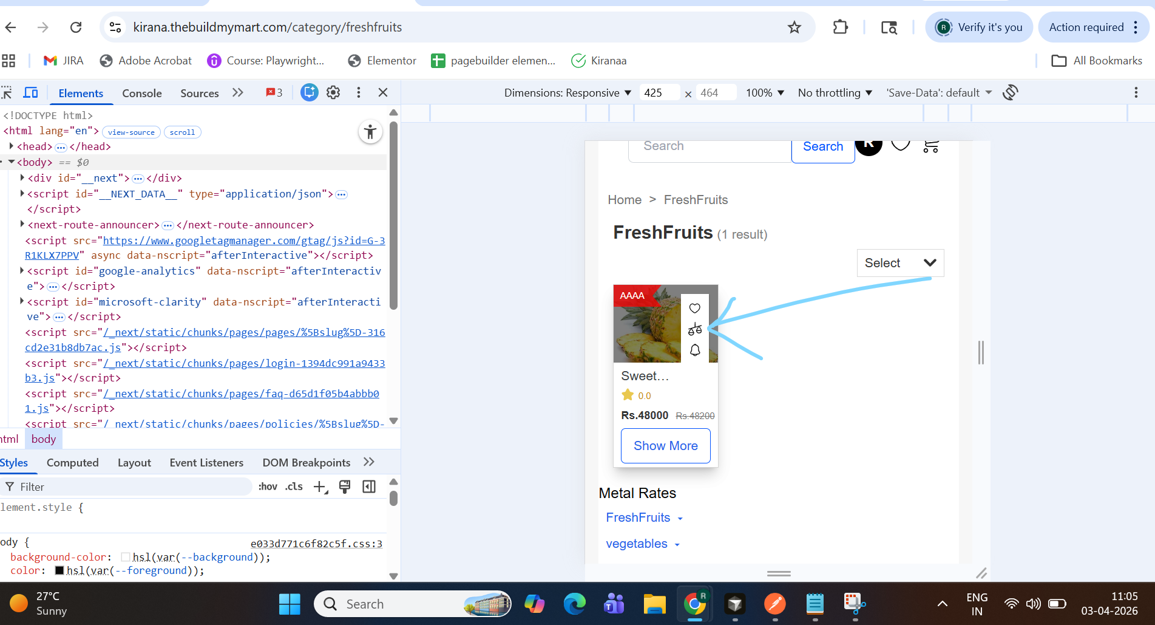Collapse the body element node
Viewport: 1155px width, 625px height.
pyautogui.click(x=12, y=162)
